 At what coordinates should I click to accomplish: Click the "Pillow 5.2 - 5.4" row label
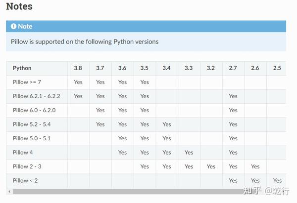coord(32,124)
